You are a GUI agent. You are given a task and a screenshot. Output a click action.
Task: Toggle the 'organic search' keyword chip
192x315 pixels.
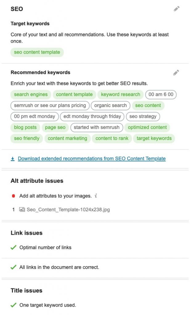click(110, 106)
